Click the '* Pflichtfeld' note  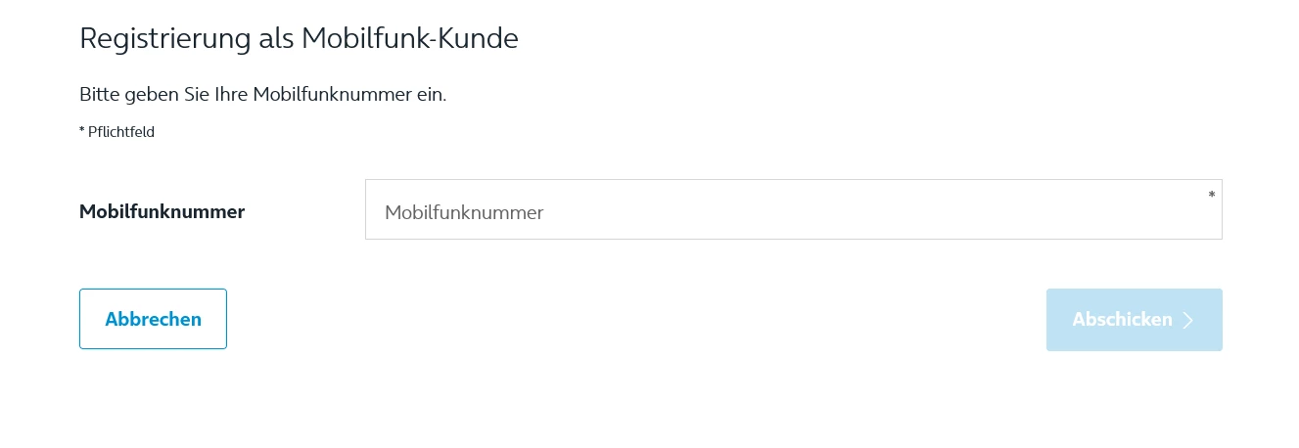pos(116,132)
